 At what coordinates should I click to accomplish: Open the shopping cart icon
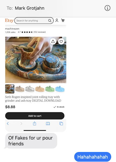(63, 20)
